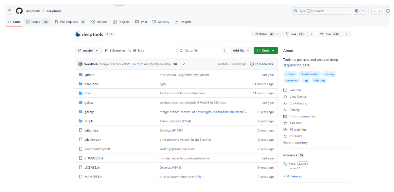Expand the Watch notifications dropdown
Viewport: 394px width, 192px height.
(278, 34)
